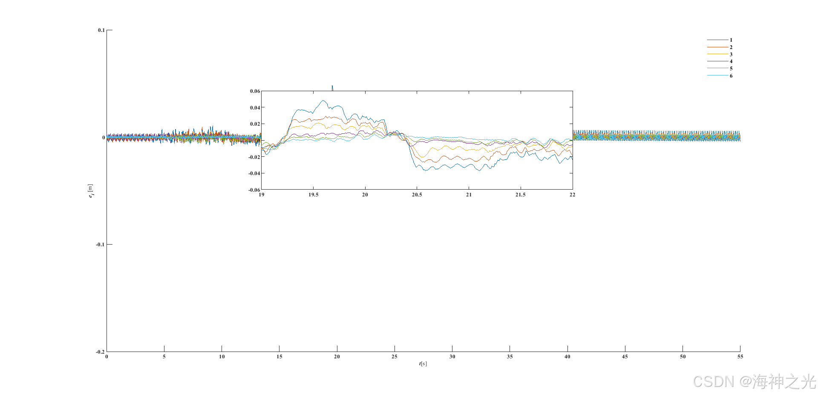Click inset x-axis tick label 19.5

pyautogui.click(x=313, y=195)
